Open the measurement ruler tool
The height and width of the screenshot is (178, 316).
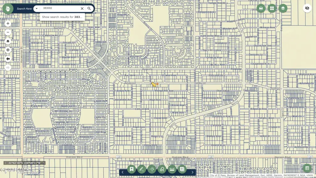pos(172,169)
